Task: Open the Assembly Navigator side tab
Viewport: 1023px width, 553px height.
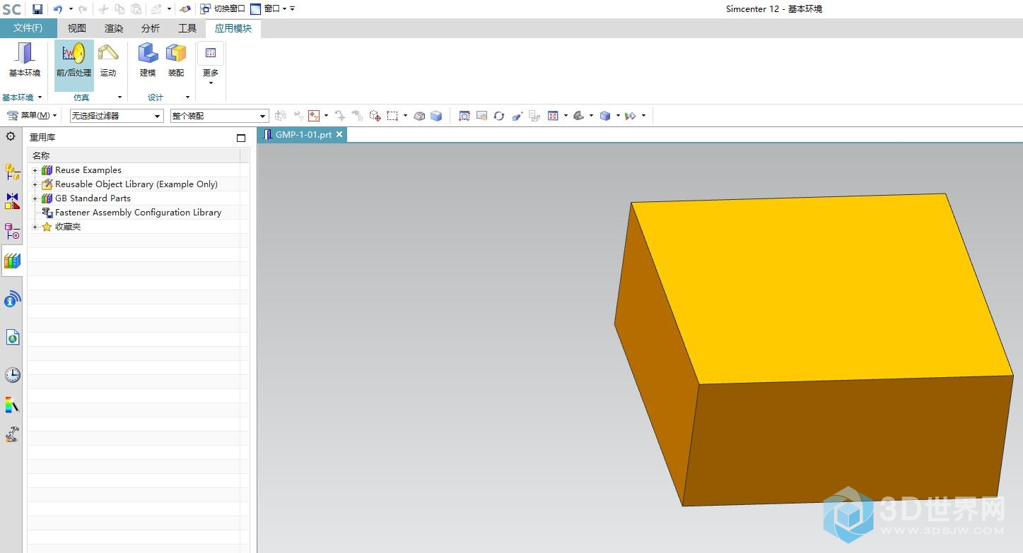Action: click(x=12, y=171)
